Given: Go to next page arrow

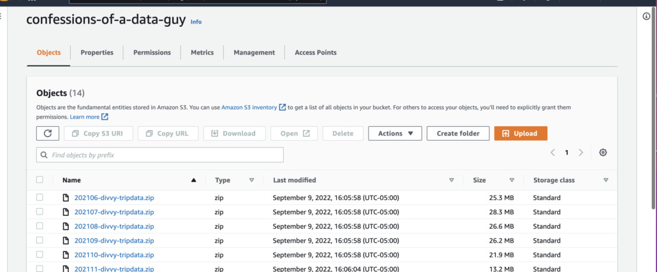Looking at the screenshot, I should coord(580,153).
